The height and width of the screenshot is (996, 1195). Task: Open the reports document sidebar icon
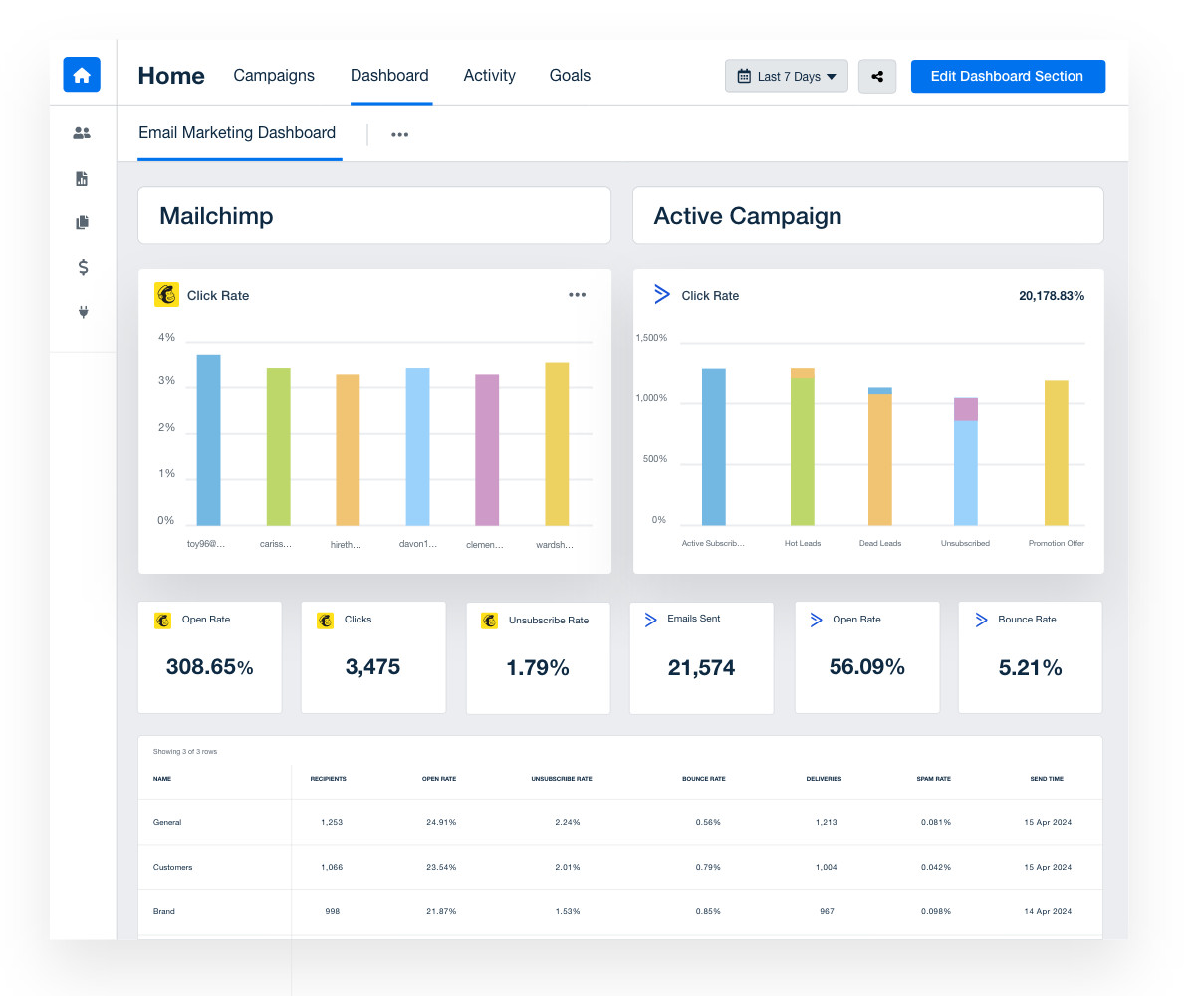tap(83, 178)
